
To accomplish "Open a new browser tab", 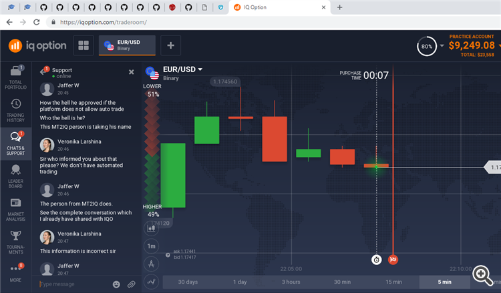I will pyautogui.click(x=339, y=7).
